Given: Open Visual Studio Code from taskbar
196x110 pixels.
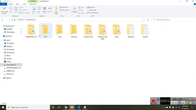Looking at the screenshot, I should (x=78, y=107).
